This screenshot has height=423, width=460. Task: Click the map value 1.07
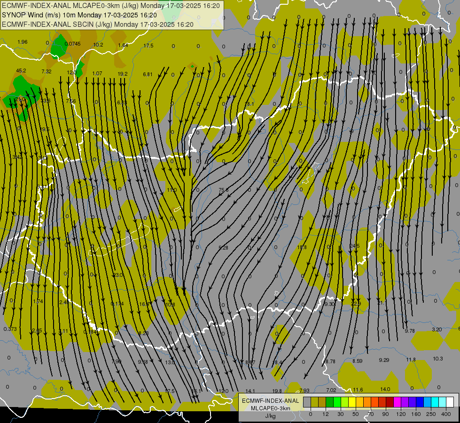click(x=97, y=73)
